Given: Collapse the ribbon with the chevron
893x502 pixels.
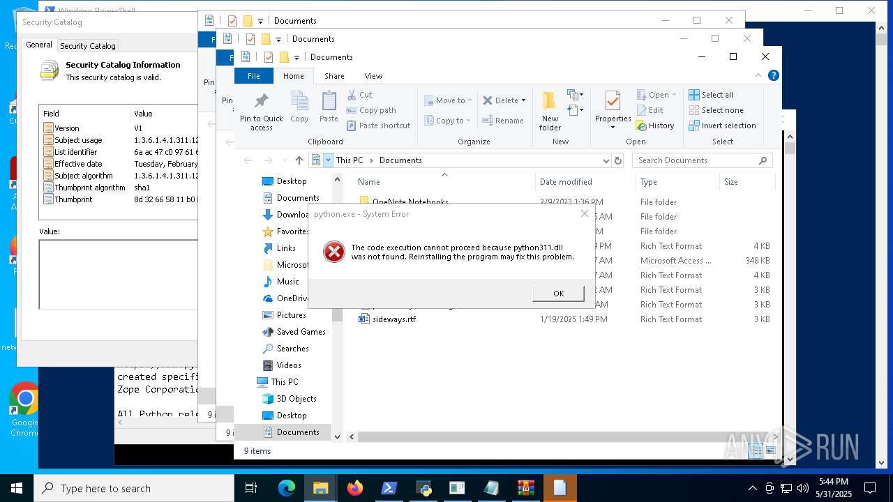Looking at the screenshot, I should (x=758, y=75).
